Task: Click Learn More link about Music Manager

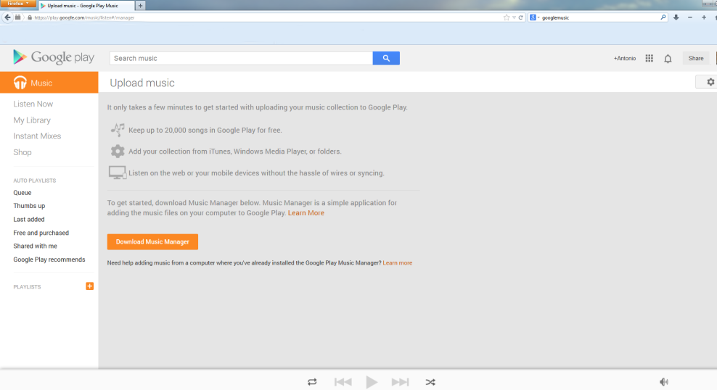Action: (x=306, y=213)
